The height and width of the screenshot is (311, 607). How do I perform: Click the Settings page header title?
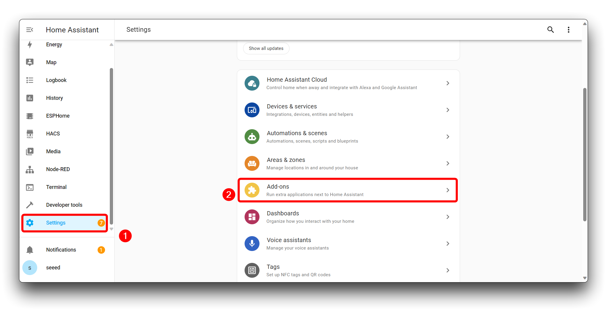pyautogui.click(x=139, y=29)
